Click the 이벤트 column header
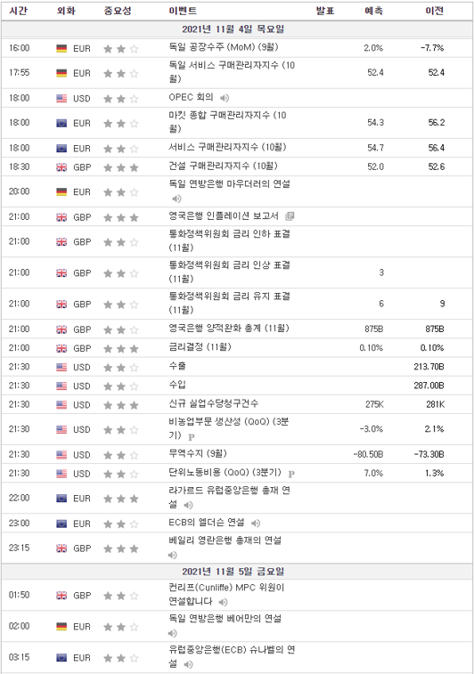Image resolution: width=474 pixels, height=674 pixels. (183, 11)
